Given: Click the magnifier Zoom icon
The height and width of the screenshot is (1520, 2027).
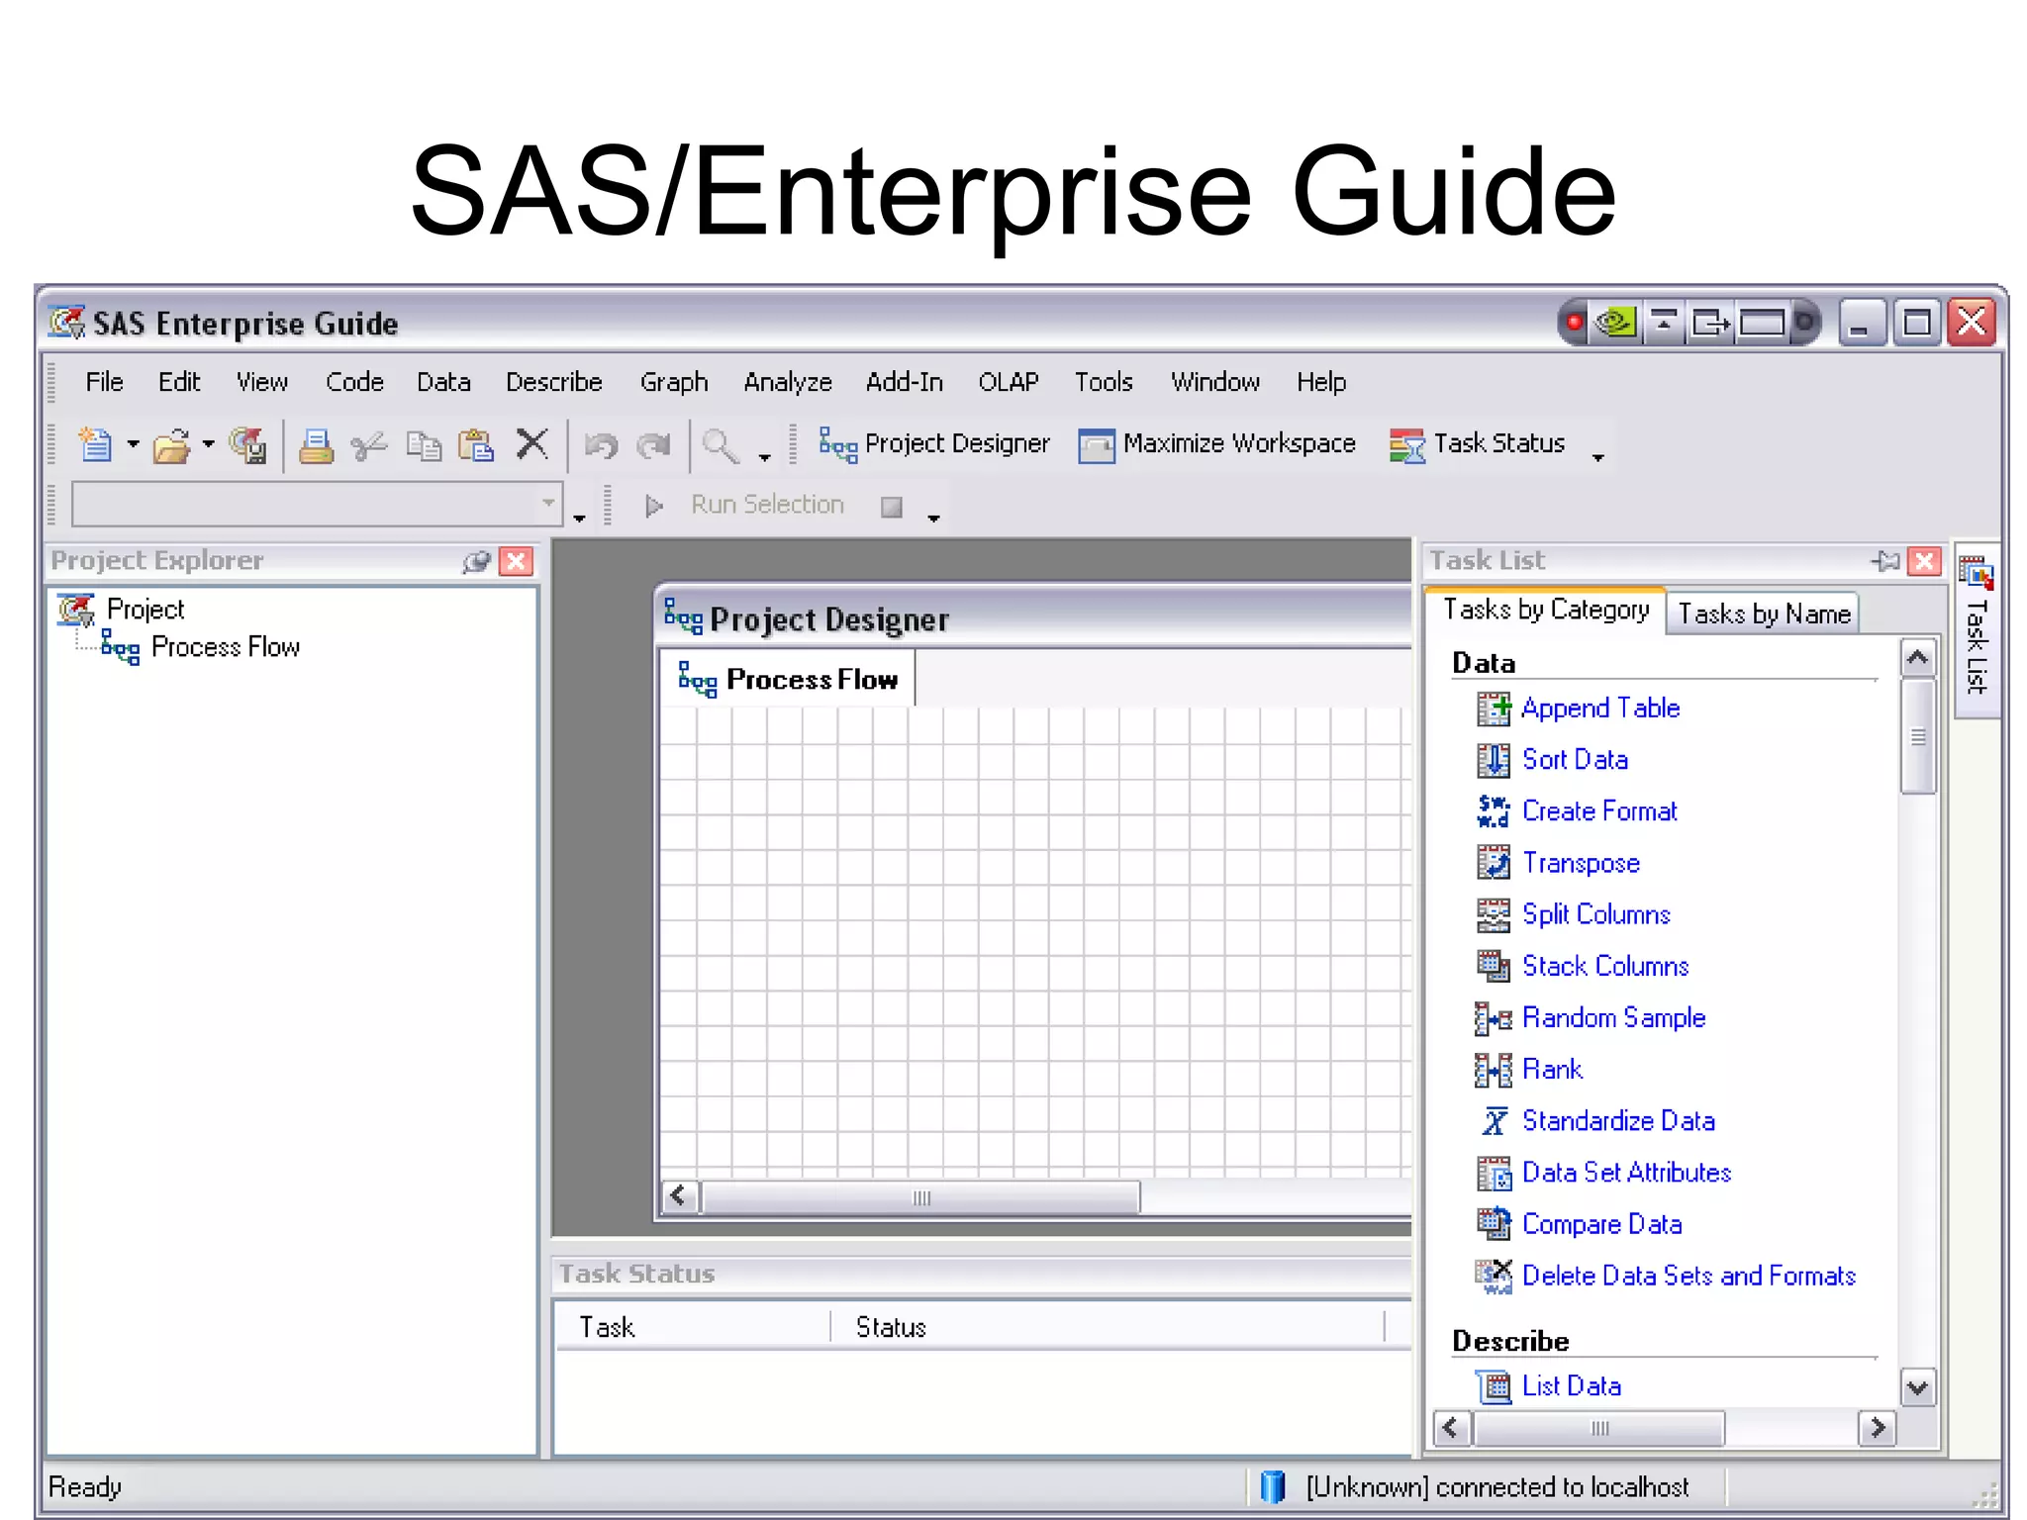Looking at the screenshot, I should (721, 446).
